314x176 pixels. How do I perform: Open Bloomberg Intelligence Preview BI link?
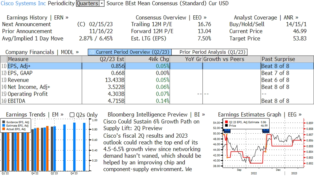click(x=156, y=115)
